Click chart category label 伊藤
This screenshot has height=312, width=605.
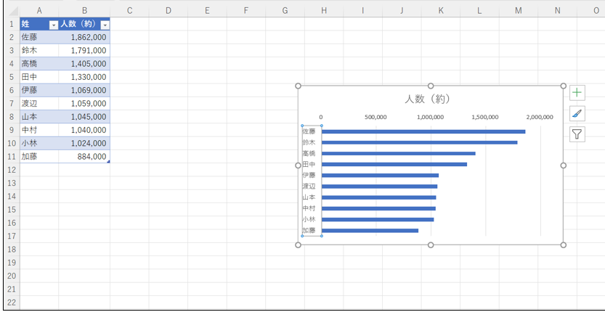pyautogui.click(x=309, y=176)
